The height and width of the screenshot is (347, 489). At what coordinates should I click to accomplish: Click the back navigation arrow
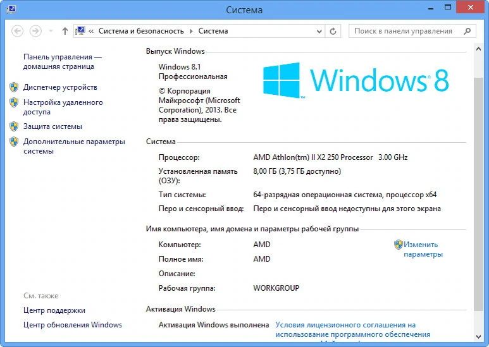point(18,31)
